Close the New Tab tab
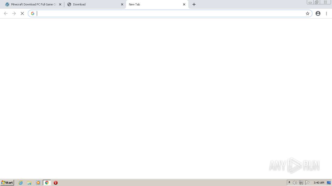332x186 pixels. (x=184, y=4)
